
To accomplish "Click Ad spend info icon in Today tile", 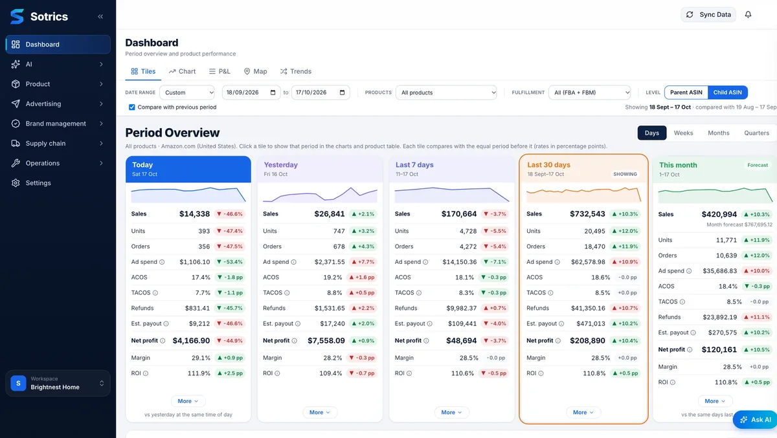I will pyautogui.click(x=162, y=262).
